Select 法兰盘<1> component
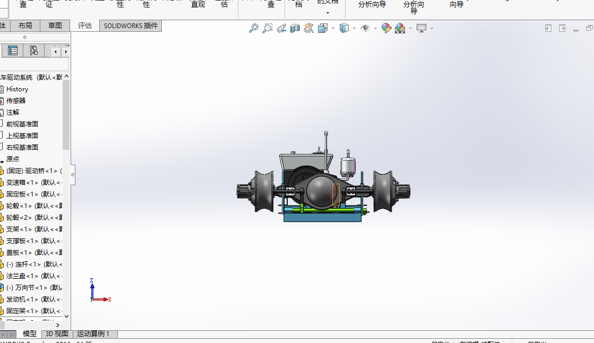Viewport: 594px width, 343px height. click(31, 276)
